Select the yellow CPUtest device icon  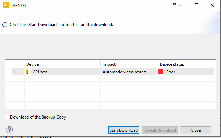tap(27, 72)
